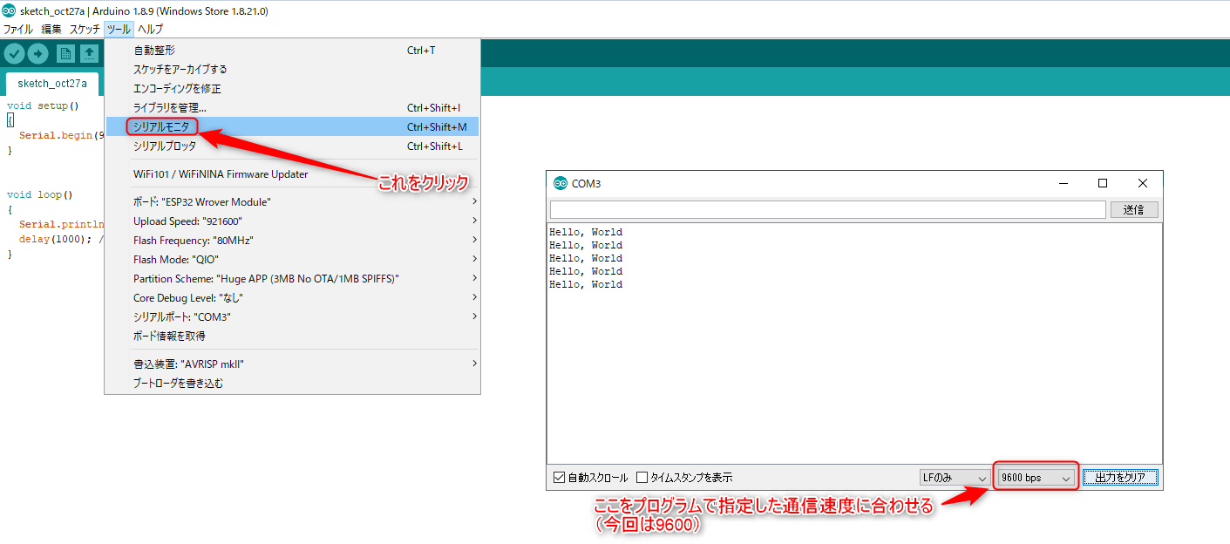Open the 編集 menu
Viewport: 1230px width, 544px height.
point(51,29)
